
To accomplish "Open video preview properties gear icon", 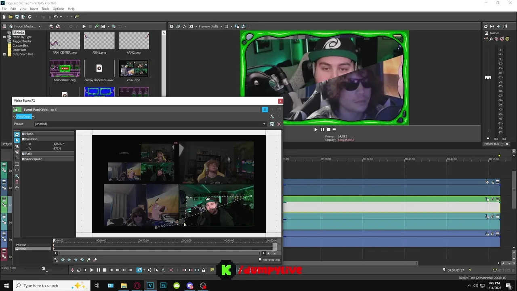I will (171, 26).
